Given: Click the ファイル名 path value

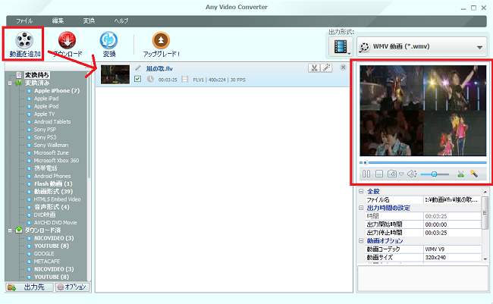Looking at the screenshot, I should (452, 199).
